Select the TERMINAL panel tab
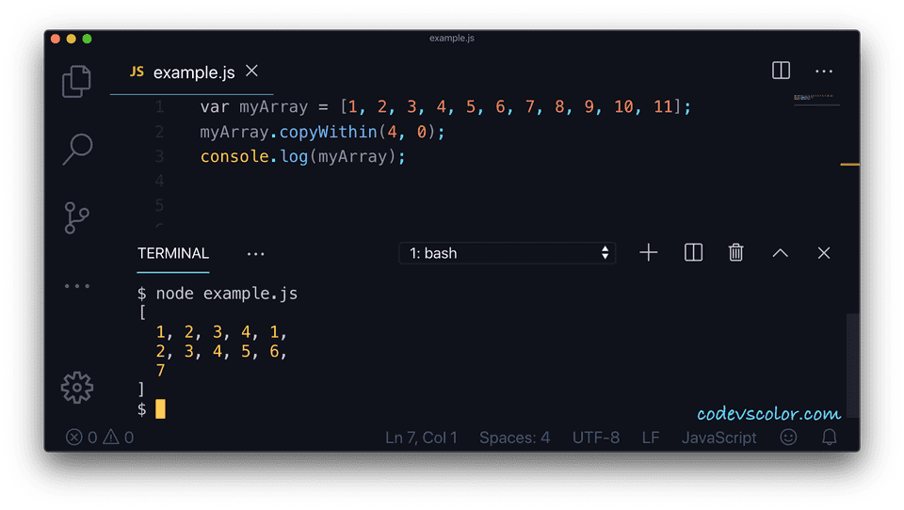This screenshot has width=904, height=510. click(173, 253)
